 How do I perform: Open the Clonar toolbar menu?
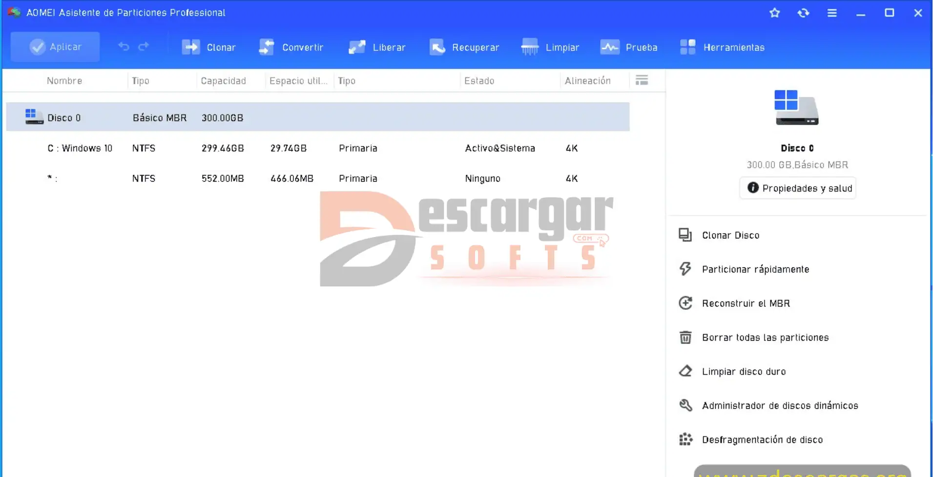[208, 47]
